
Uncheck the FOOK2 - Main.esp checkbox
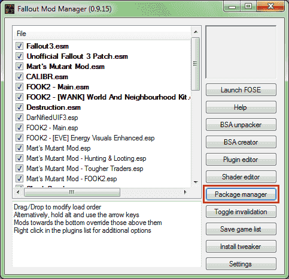click(19, 128)
